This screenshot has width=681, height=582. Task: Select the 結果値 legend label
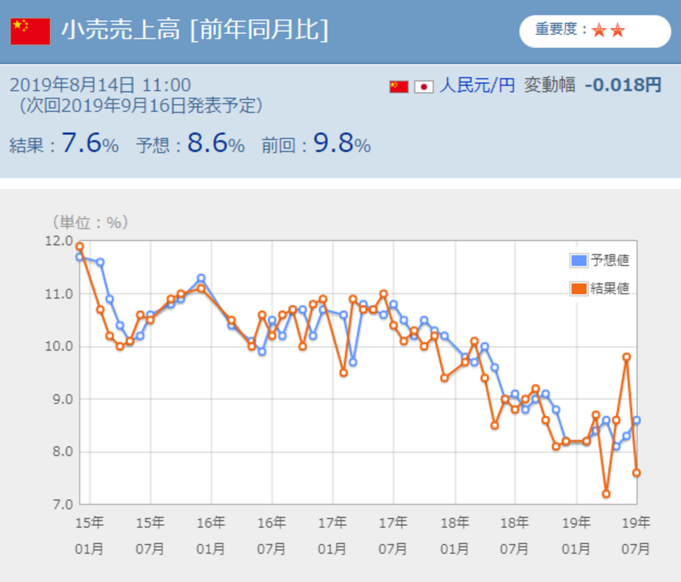coord(610,288)
